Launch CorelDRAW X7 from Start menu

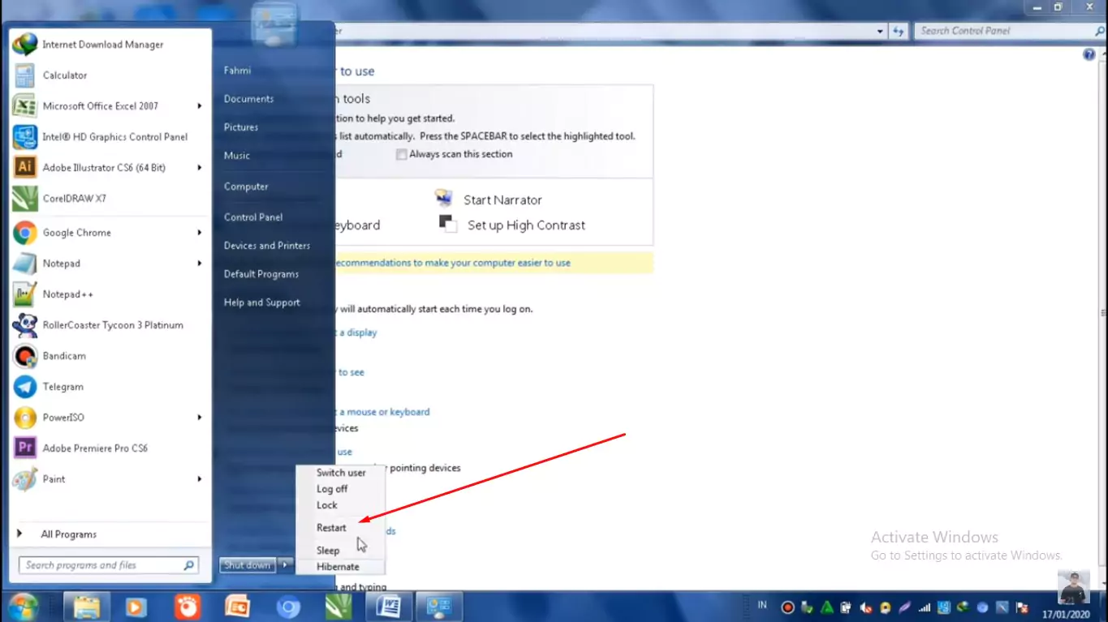click(110, 199)
